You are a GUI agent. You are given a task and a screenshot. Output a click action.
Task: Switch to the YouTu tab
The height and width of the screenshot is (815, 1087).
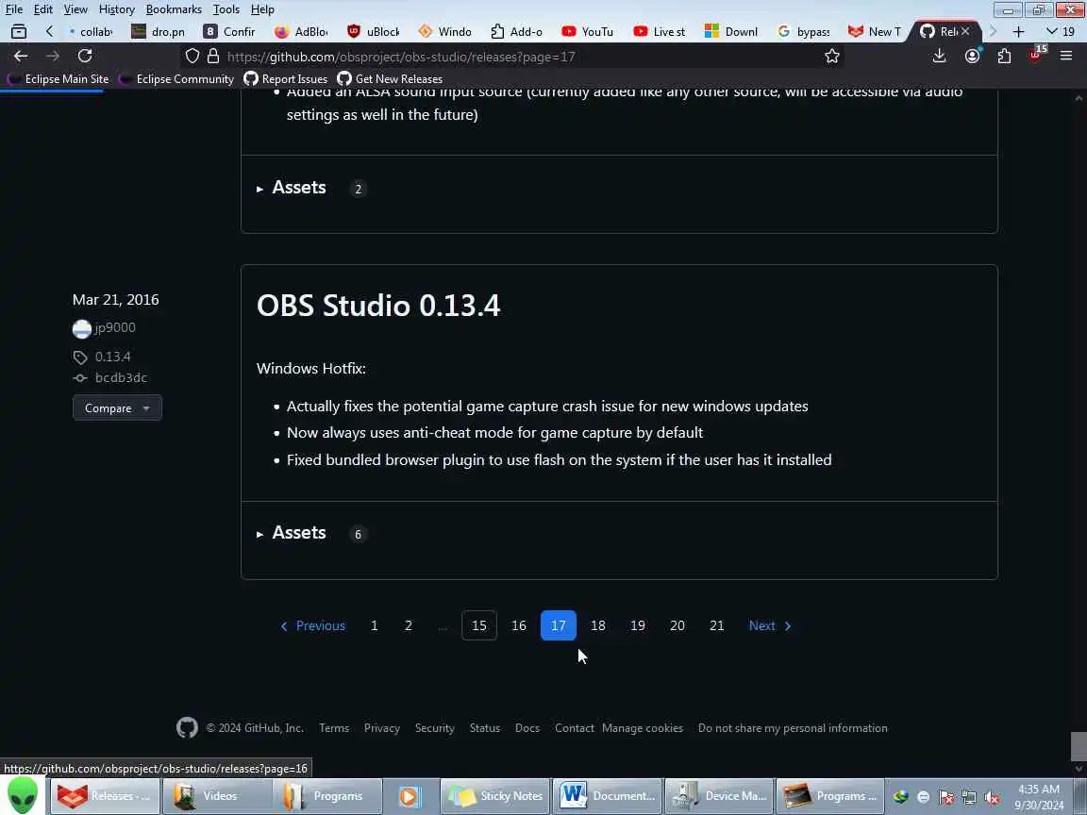pyautogui.click(x=588, y=31)
